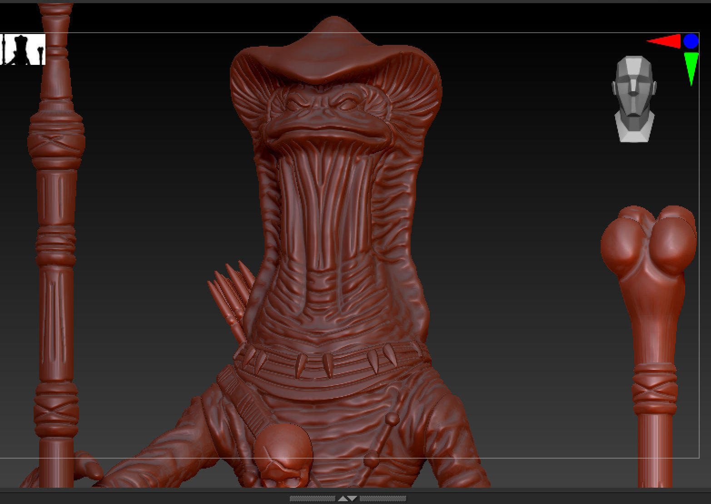Click the up arrow on bottom divider
This screenshot has height=504, width=711.
click(x=343, y=499)
